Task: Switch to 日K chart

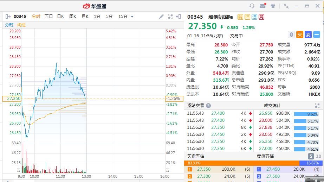Action: (x=60, y=16)
